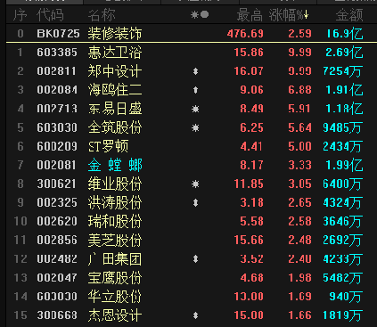Click the star marker next to 东易日盛
Screen dimensions: 377x327
(195, 109)
